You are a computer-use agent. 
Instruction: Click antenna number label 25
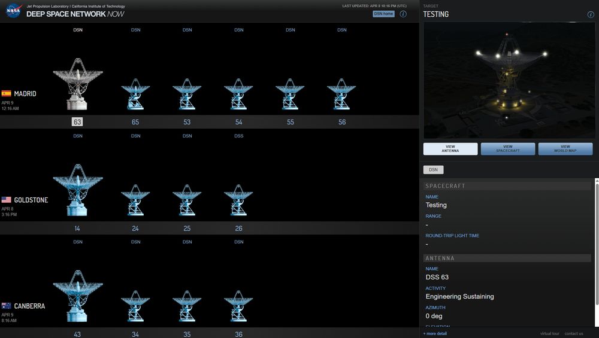[187, 229]
